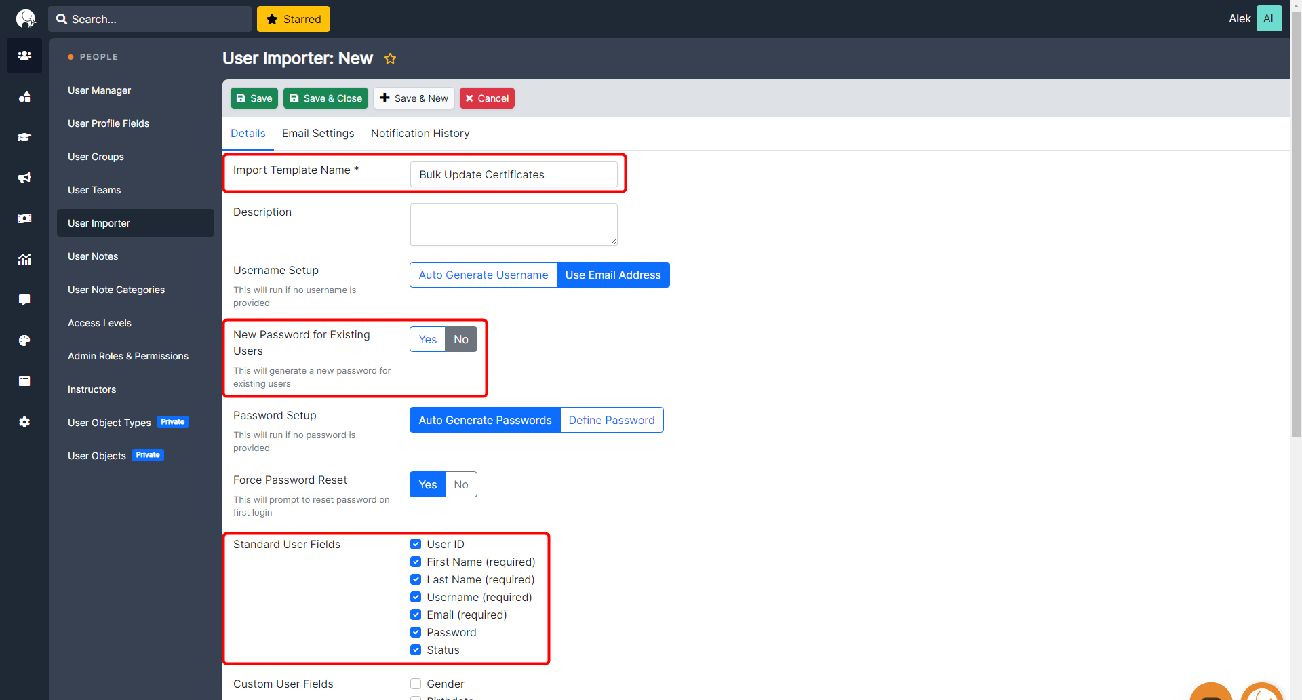Star this page with the outline star icon
The width and height of the screenshot is (1302, 700).
[390, 58]
